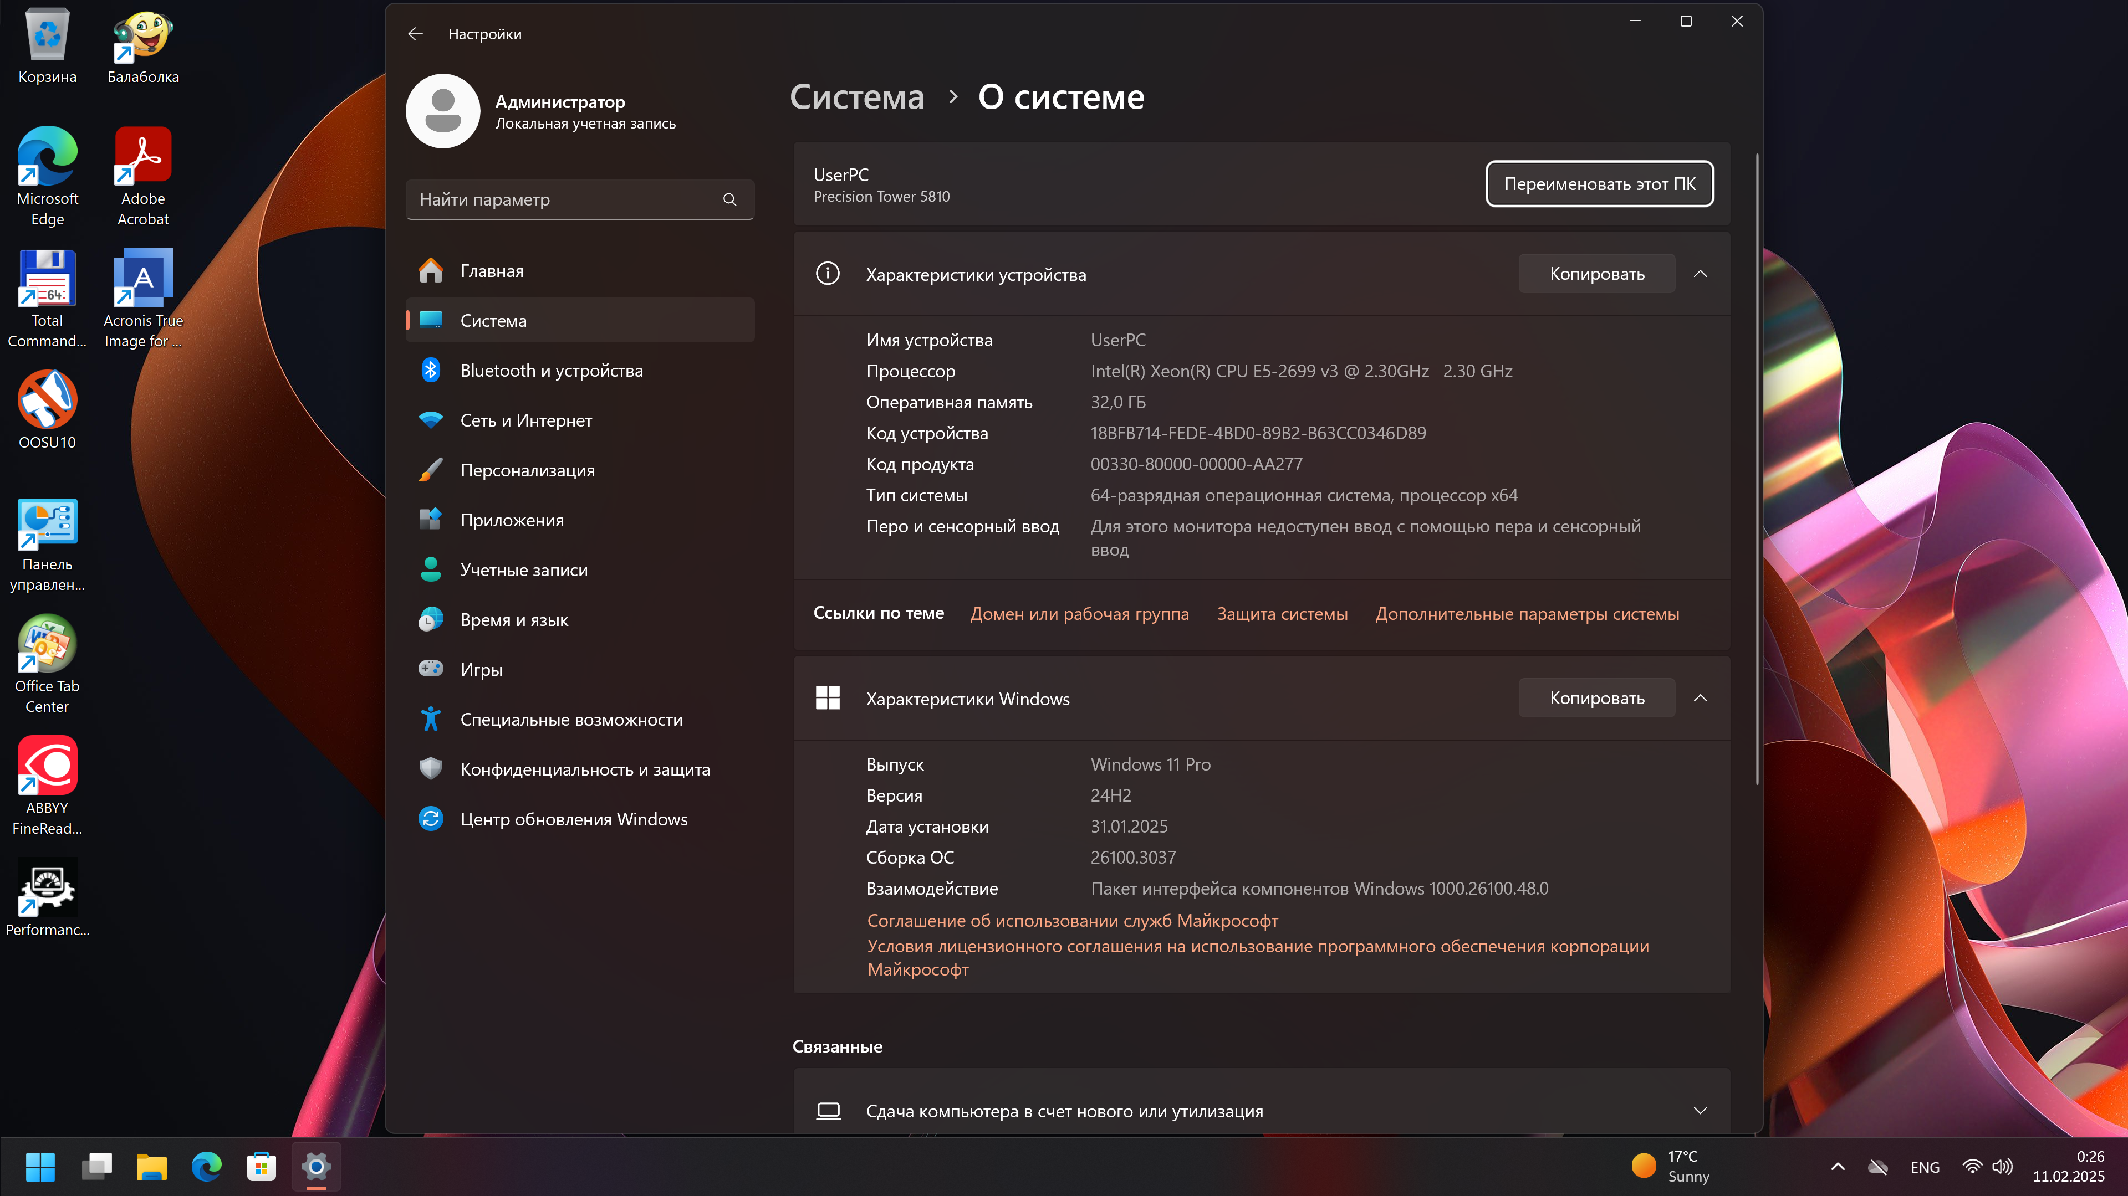
Task: Open Конфиденциальность и защита settings
Action: [x=580, y=769]
